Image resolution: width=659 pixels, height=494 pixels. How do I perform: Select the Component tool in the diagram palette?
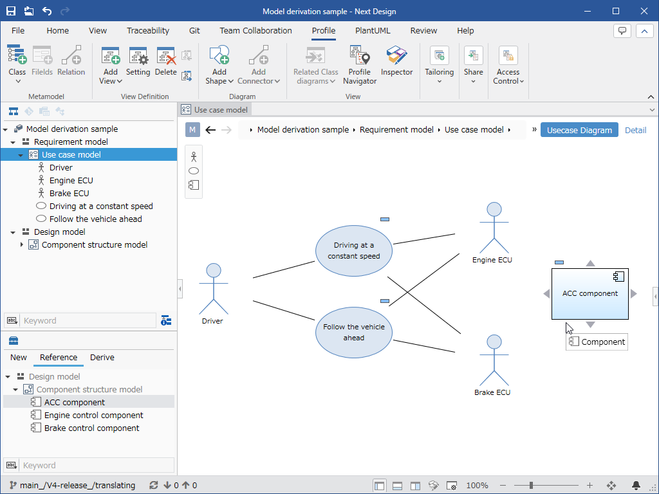pyautogui.click(x=193, y=185)
